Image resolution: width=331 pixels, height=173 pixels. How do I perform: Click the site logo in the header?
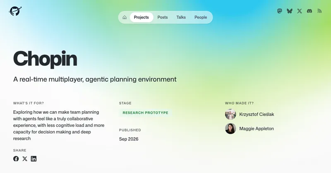[15, 11]
